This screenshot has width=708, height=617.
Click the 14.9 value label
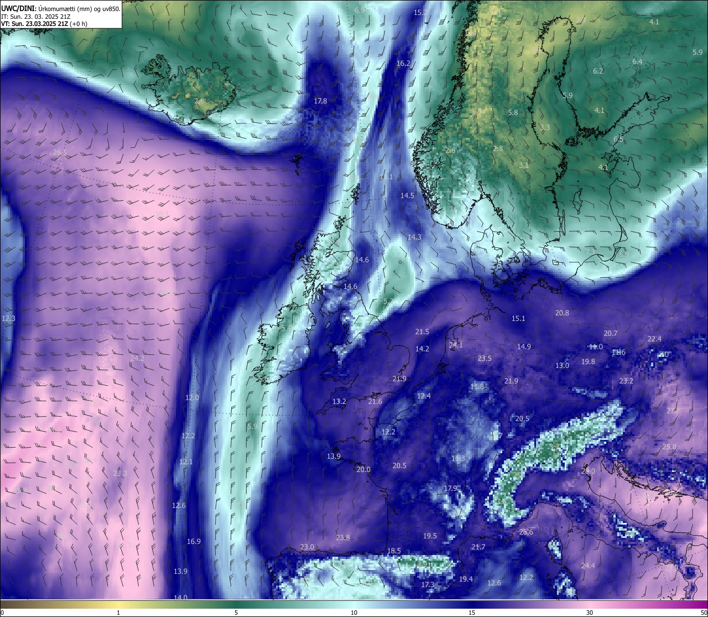click(523, 346)
